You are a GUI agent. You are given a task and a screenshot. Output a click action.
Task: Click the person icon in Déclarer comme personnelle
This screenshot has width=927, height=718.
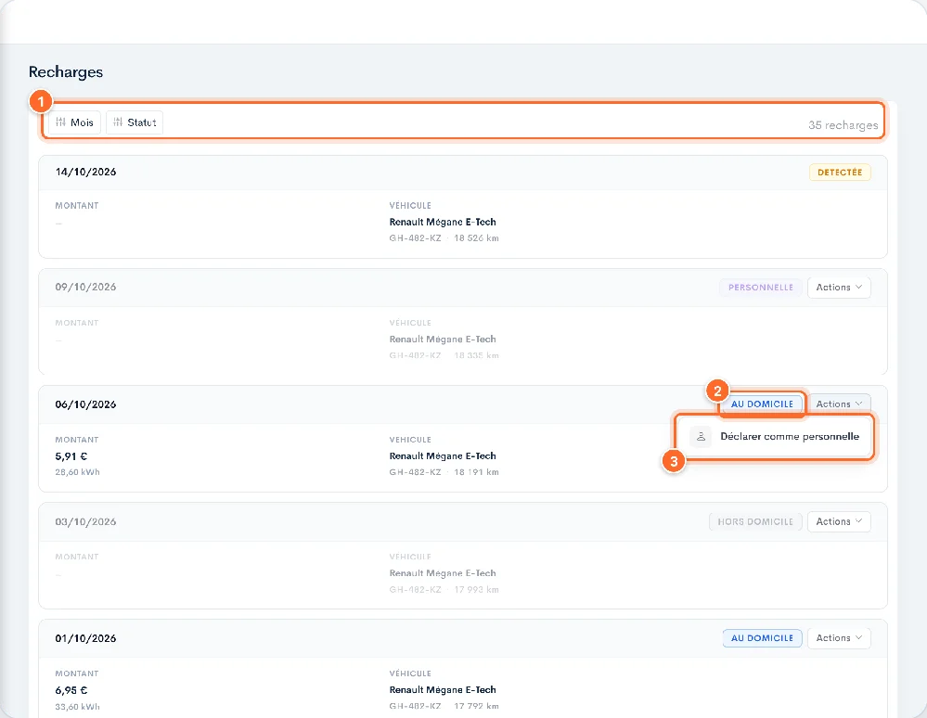[701, 437]
